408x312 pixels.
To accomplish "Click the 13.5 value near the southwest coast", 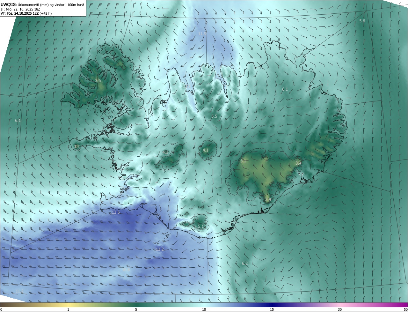I will pos(116,212).
